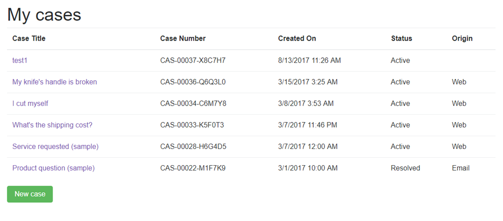Click the Resolved status cell

tap(405, 168)
